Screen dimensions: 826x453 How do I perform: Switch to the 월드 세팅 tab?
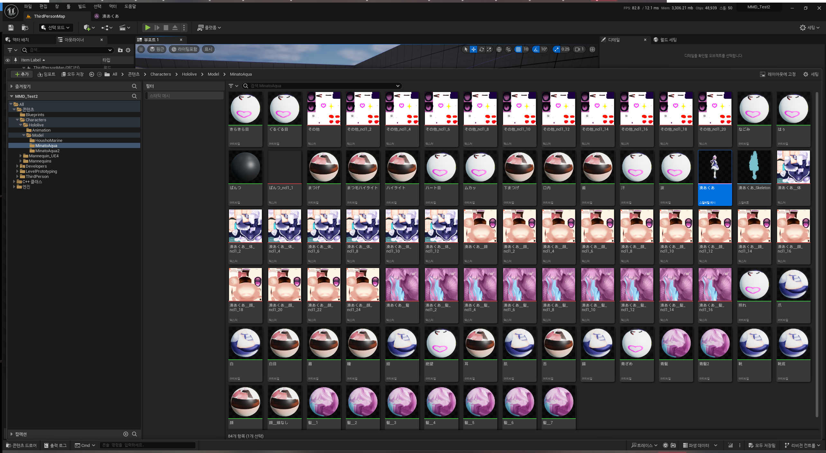point(668,40)
